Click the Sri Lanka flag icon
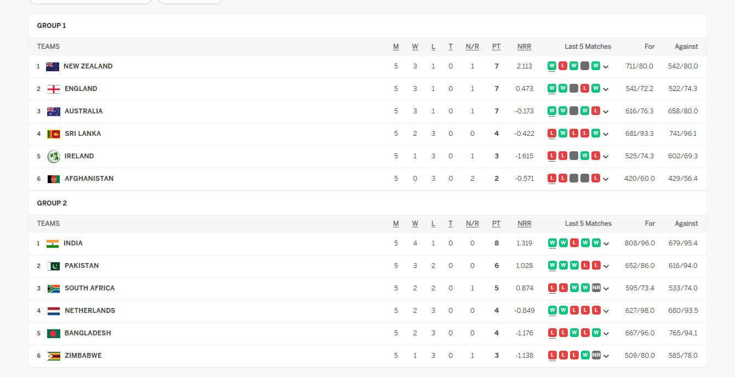This screenshot has width=735, height=377. 54,134
